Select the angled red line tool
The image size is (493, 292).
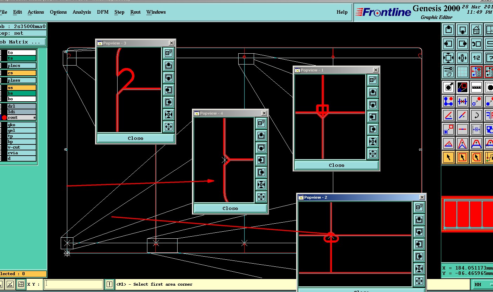[448, 115]
